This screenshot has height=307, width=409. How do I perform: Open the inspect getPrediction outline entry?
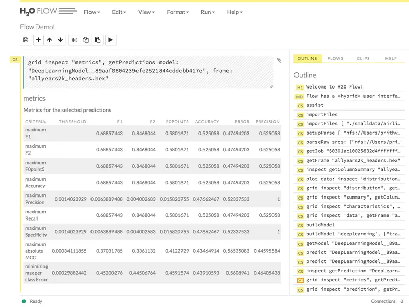point(353,271)
